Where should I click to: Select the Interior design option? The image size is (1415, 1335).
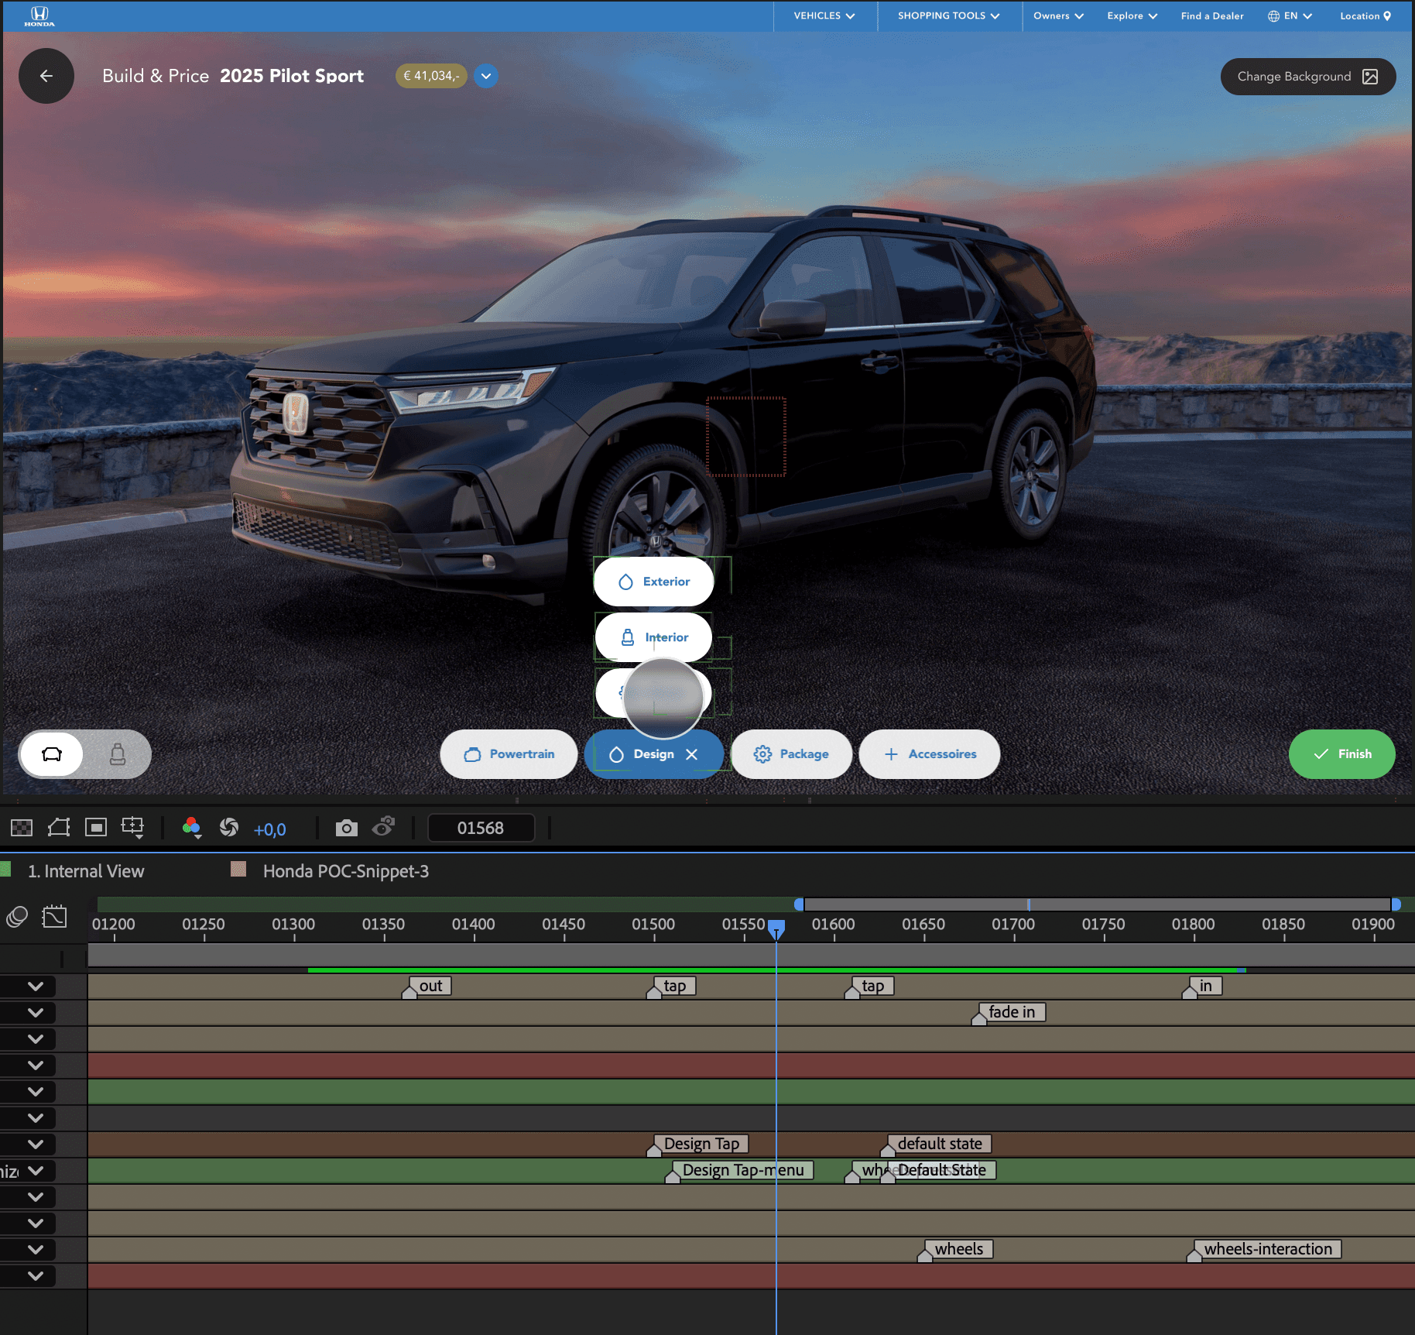coord(654,637)
